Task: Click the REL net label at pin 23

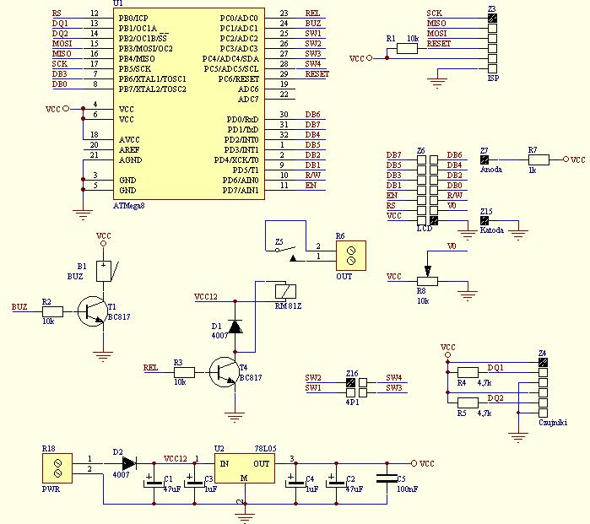Action: click(312, 14)
